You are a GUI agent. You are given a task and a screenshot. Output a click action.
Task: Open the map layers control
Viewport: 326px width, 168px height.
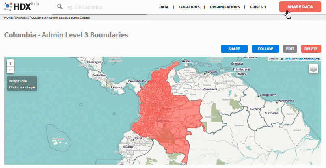point(313,69)
